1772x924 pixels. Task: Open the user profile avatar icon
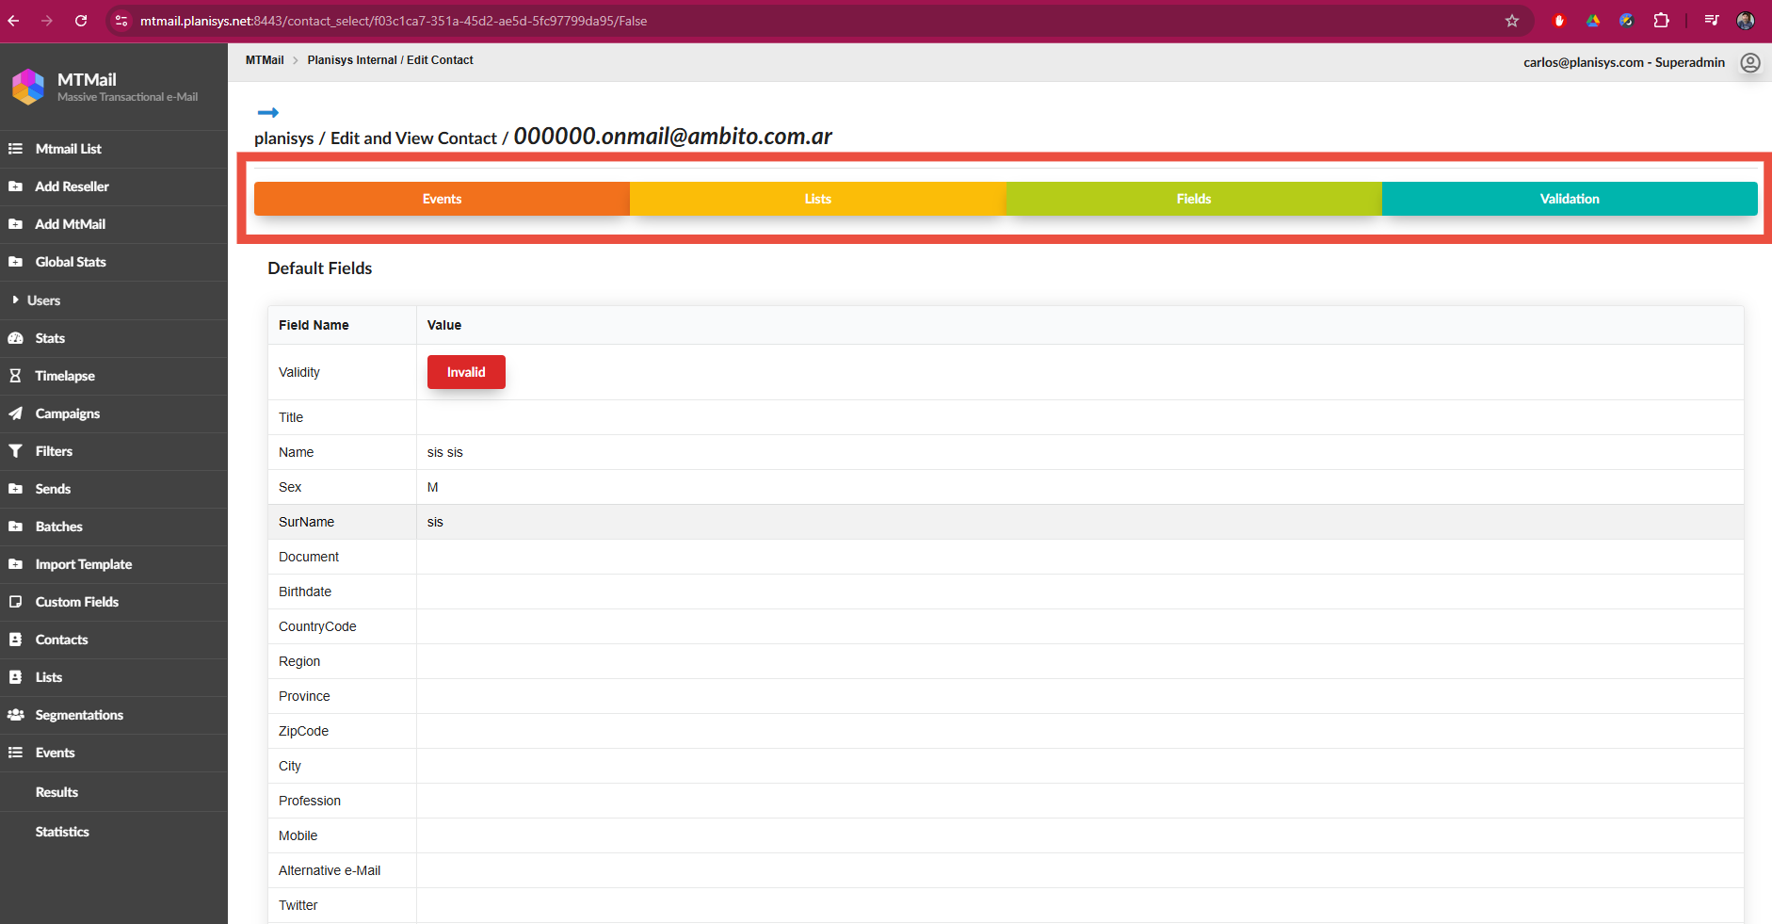click(x=1749, y=63)
